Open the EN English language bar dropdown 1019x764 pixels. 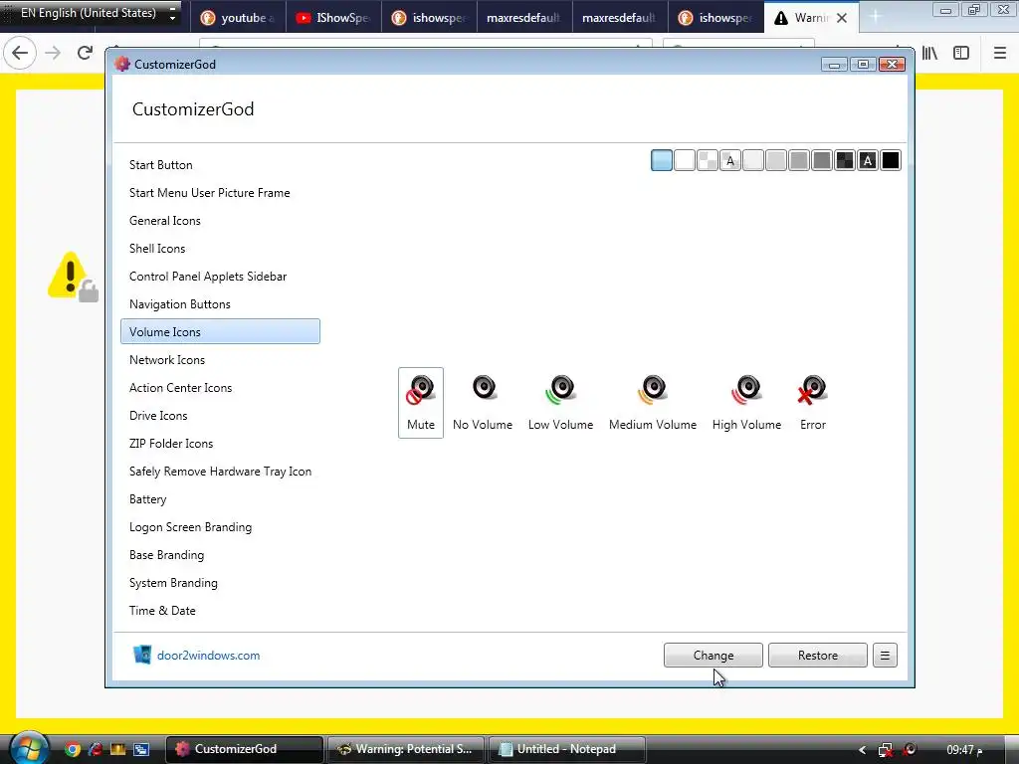click(172, 14)
